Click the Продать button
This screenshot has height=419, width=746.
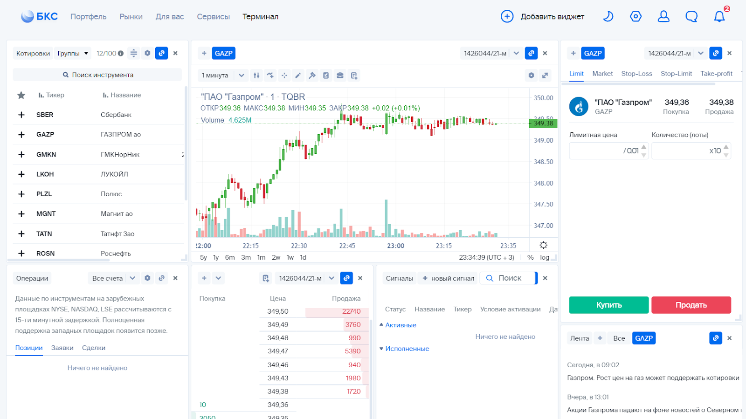tap(691, 305)
